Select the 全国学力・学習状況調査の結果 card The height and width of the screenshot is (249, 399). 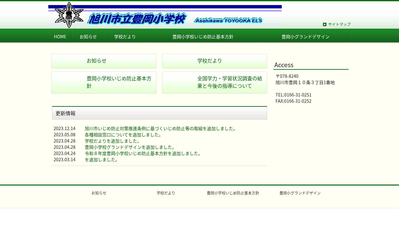214,82
